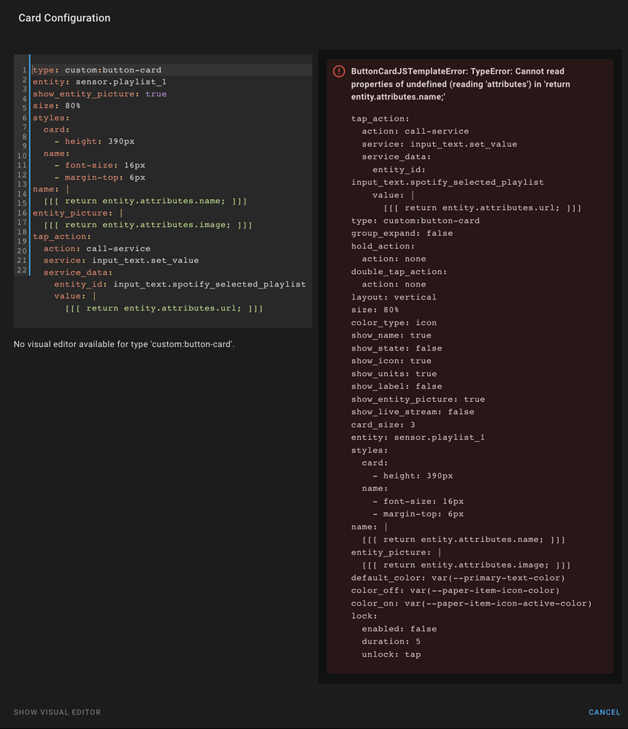Click 'group_expand: false' in error output
The width and height of the screenshot is (628, 729).
pyautogui.click(x=402, y=234)
